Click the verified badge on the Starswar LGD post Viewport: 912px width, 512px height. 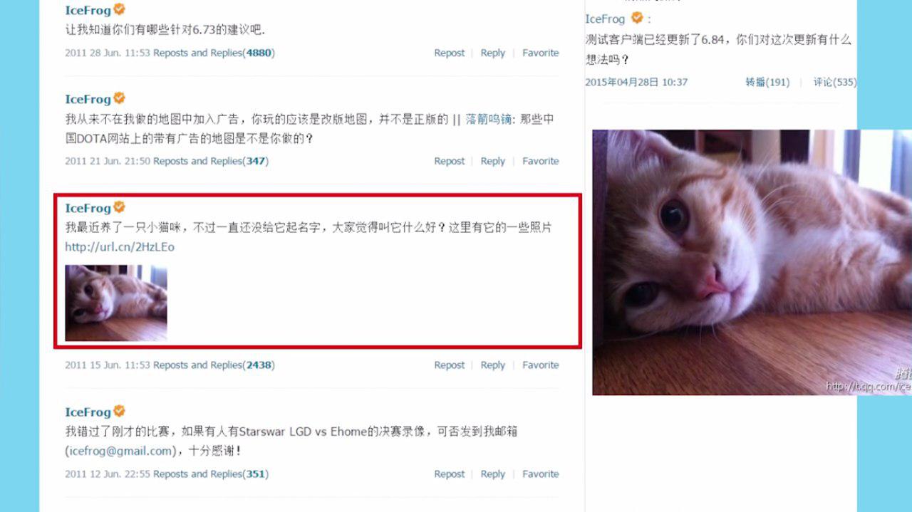click(x=120, y=411)
